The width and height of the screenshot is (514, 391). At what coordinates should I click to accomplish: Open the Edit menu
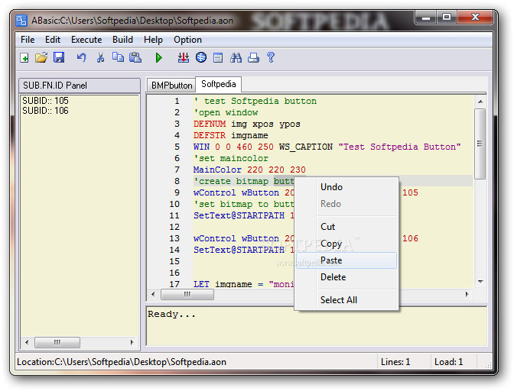[x=53, y=40]
